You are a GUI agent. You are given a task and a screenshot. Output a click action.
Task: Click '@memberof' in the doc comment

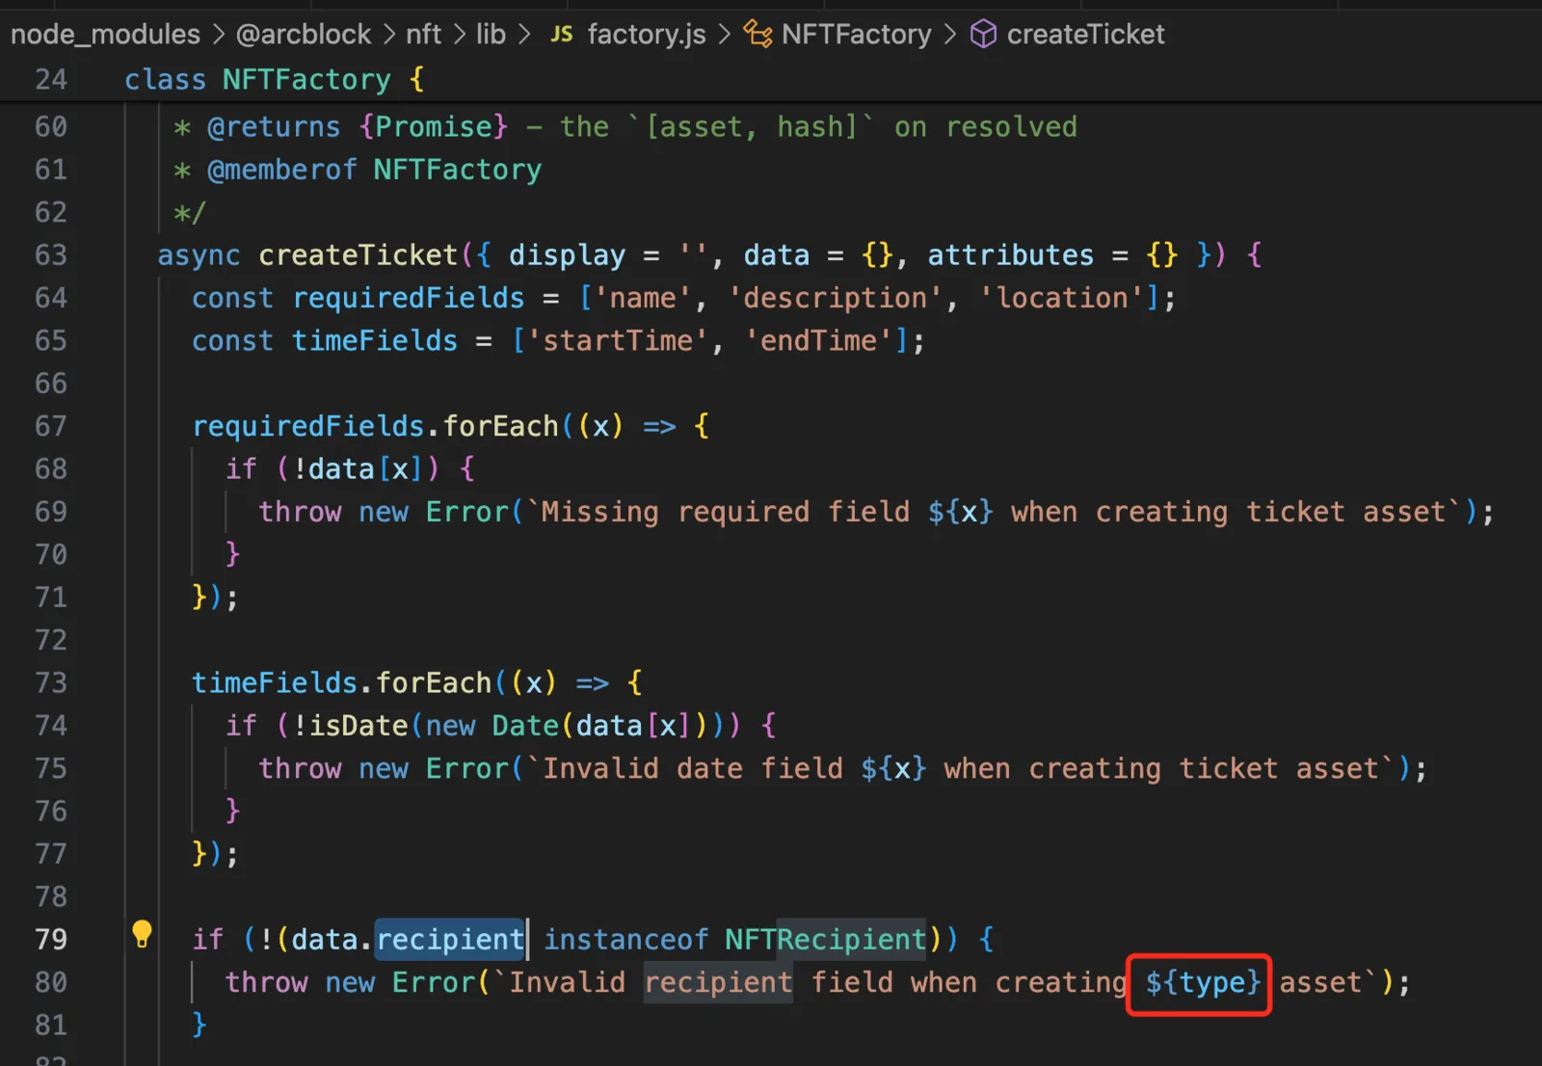[x=282, y=171]
